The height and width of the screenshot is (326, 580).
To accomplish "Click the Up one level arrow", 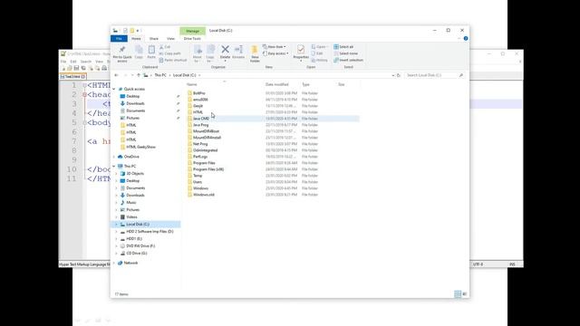I will coord(139,75).
